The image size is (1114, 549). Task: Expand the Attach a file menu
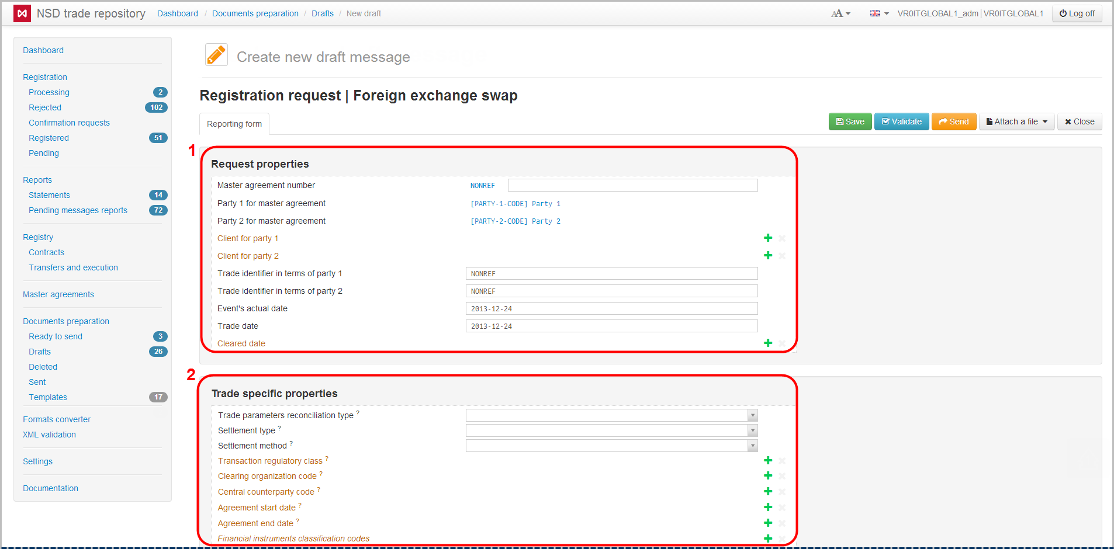[1016, 121]
